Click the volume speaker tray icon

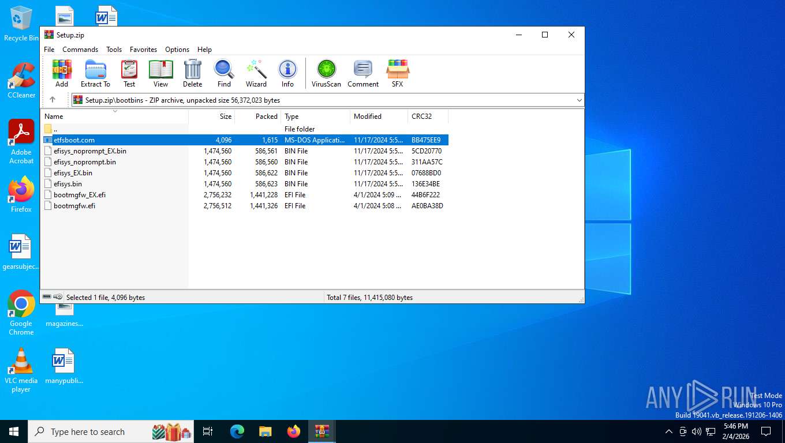(697, 431)
